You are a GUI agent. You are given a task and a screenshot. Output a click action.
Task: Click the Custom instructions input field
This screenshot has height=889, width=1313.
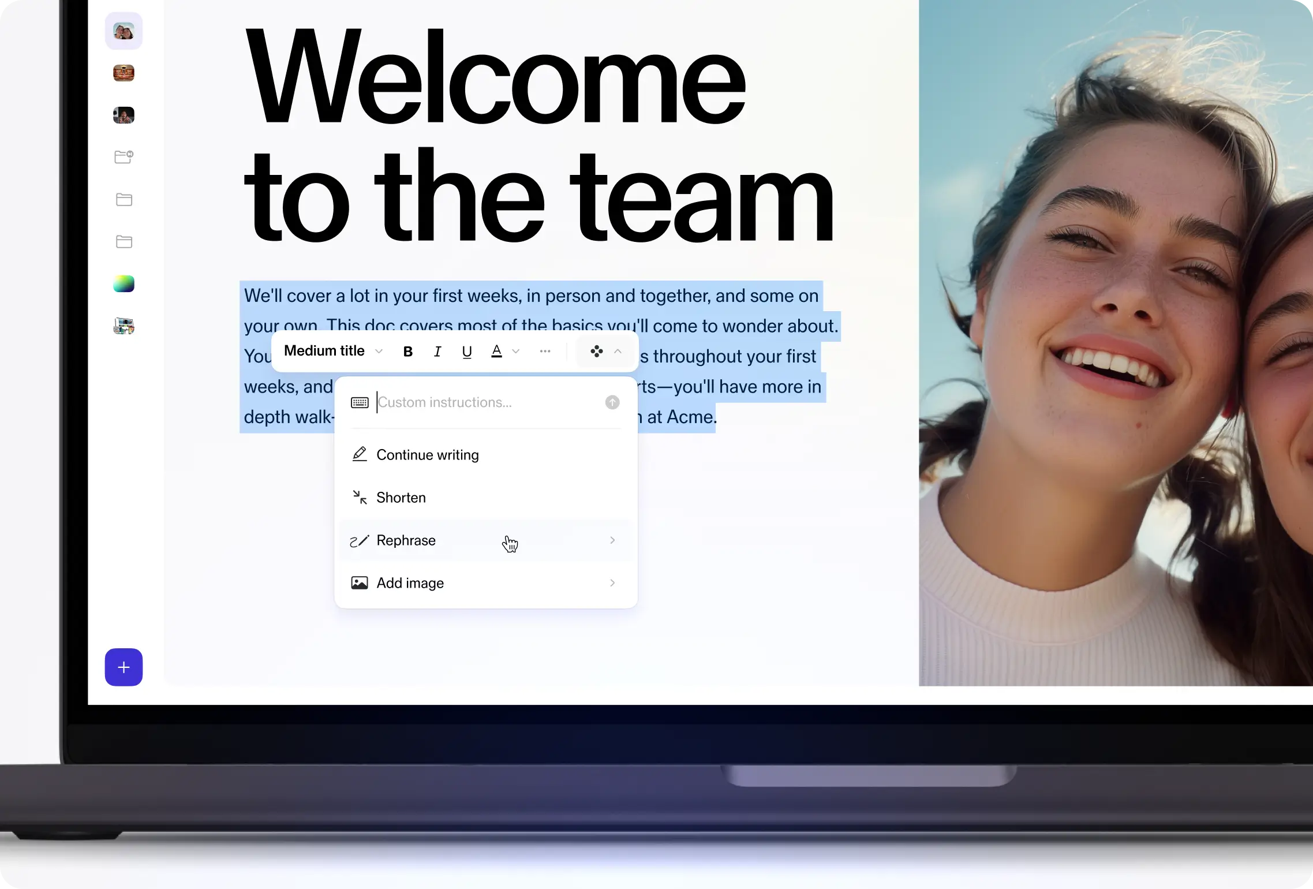(x=487, y=402)
